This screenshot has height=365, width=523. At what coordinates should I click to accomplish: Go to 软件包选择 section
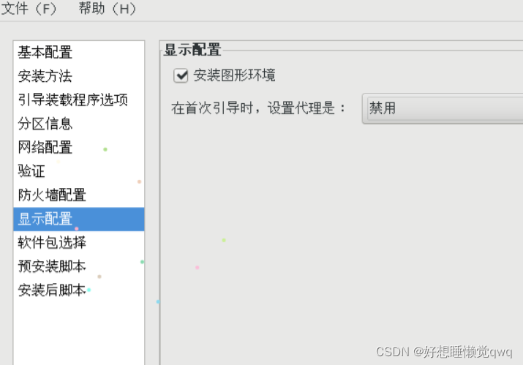(79, 243)
